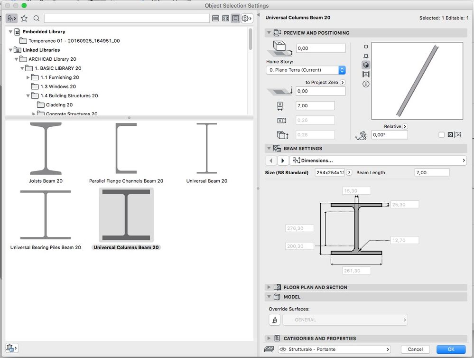Select the Universal Bearing Piles Beam 20 object

(x=46, y=219)
